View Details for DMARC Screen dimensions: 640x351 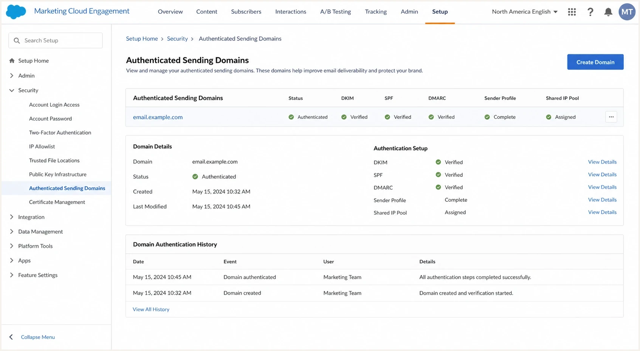point(602,187)
